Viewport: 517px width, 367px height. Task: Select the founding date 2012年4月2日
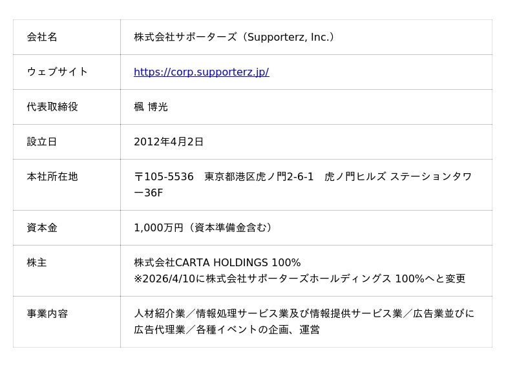click(x=169, y=142)
